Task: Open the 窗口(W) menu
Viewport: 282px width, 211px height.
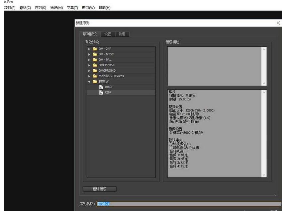Action: [88, 7]
